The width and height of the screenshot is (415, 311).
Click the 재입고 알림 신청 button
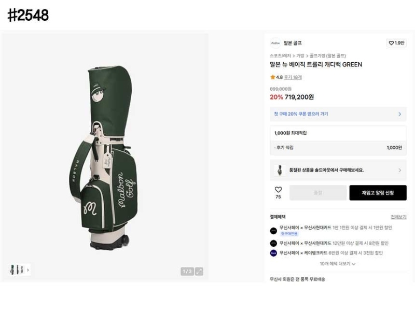(378, 193)
